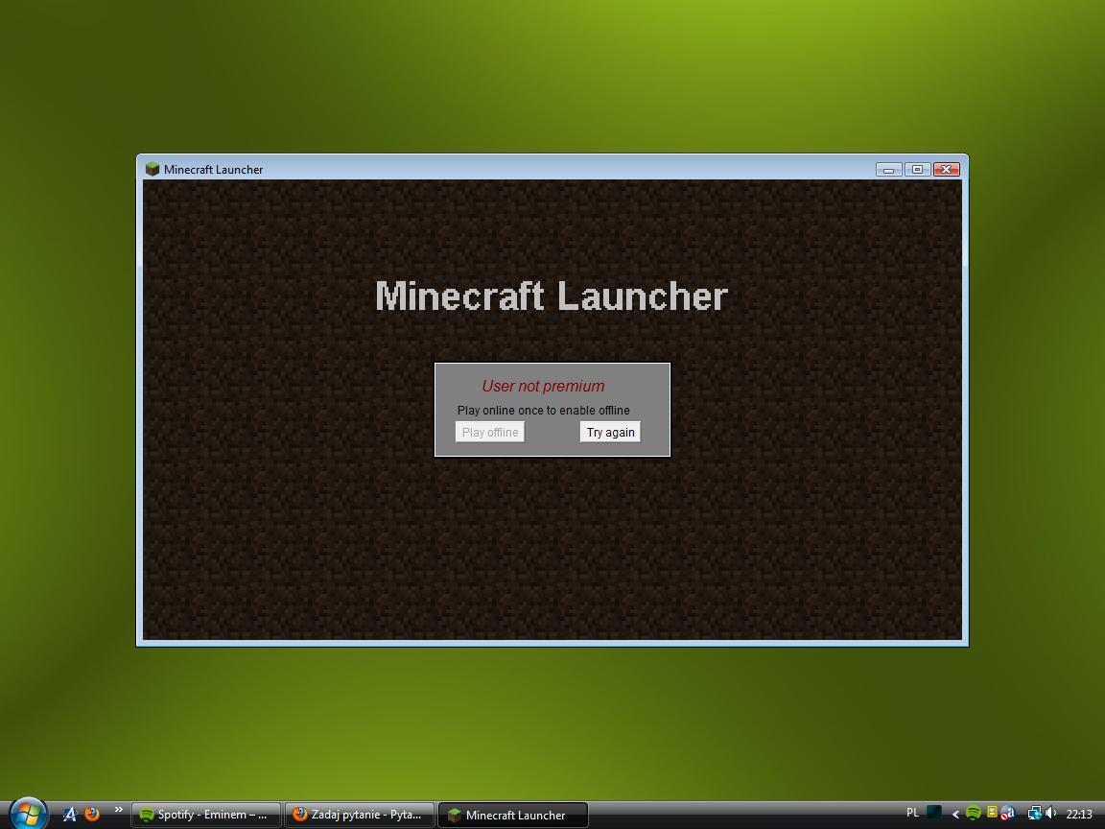Open the Windows Start menu orb
Viewport: 1105px width, 829px height.
(x=28, y=814)
